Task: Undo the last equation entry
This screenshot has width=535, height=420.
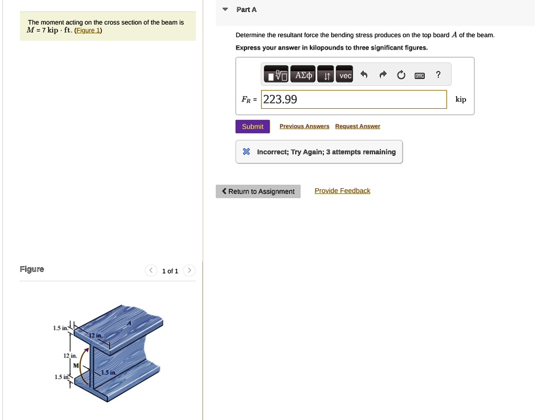Action: pos(364,75)
